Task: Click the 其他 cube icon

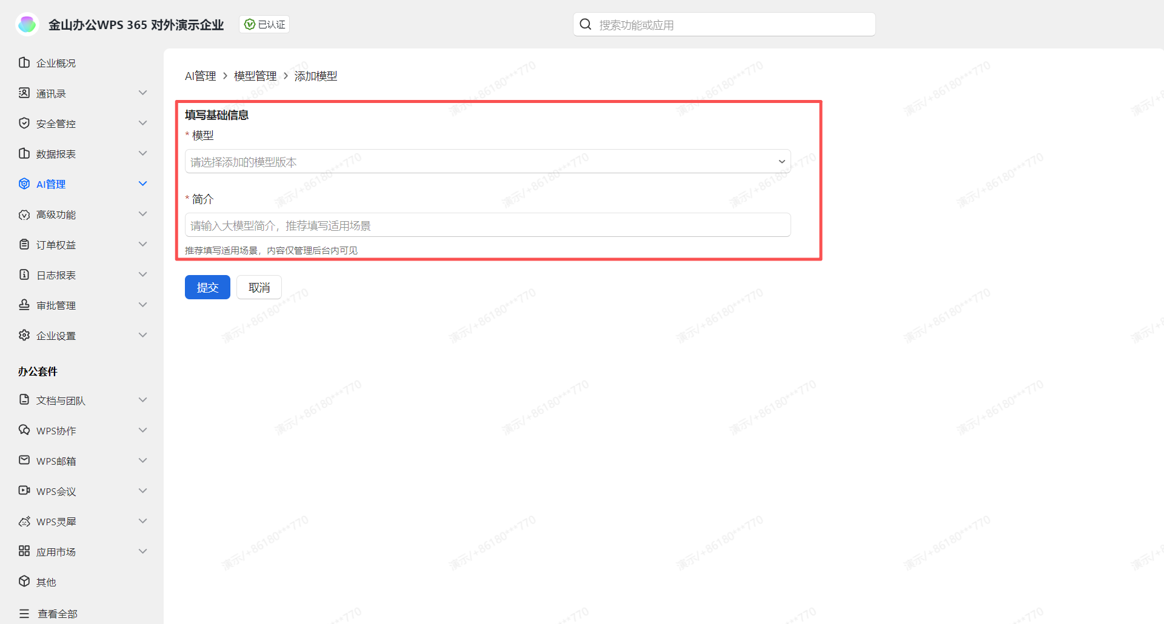Action: (x=24, y=581)
